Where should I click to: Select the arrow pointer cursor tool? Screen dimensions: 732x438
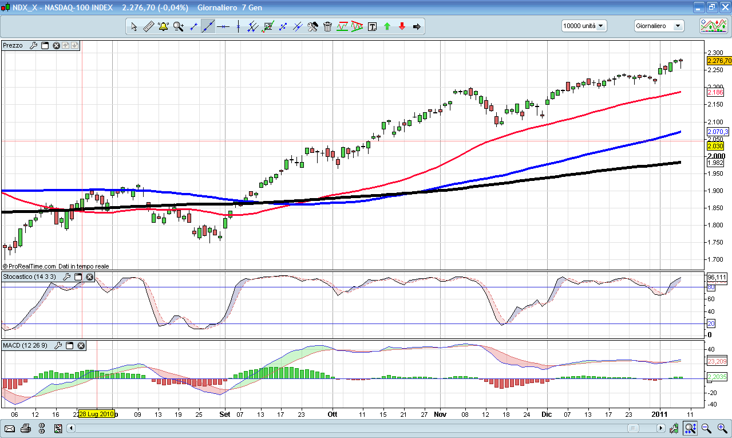[133, 26]
